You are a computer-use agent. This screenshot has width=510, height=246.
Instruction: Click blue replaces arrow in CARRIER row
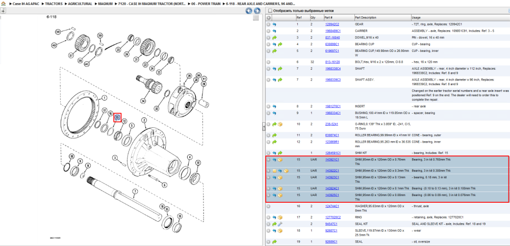pyautogui.click(x=274, y=31)
